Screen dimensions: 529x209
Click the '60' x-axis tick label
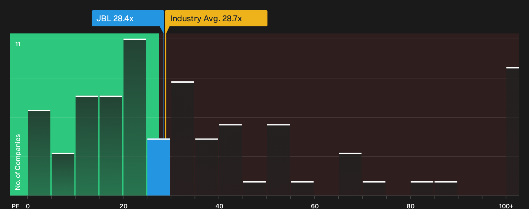(315, 206)
